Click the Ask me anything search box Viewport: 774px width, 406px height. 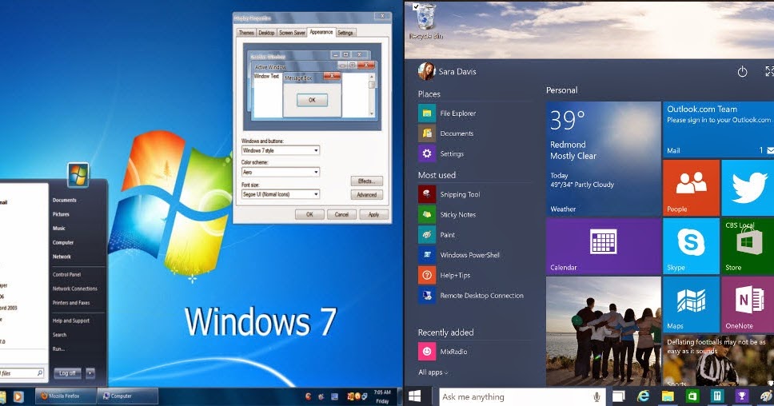coord(523,396)
